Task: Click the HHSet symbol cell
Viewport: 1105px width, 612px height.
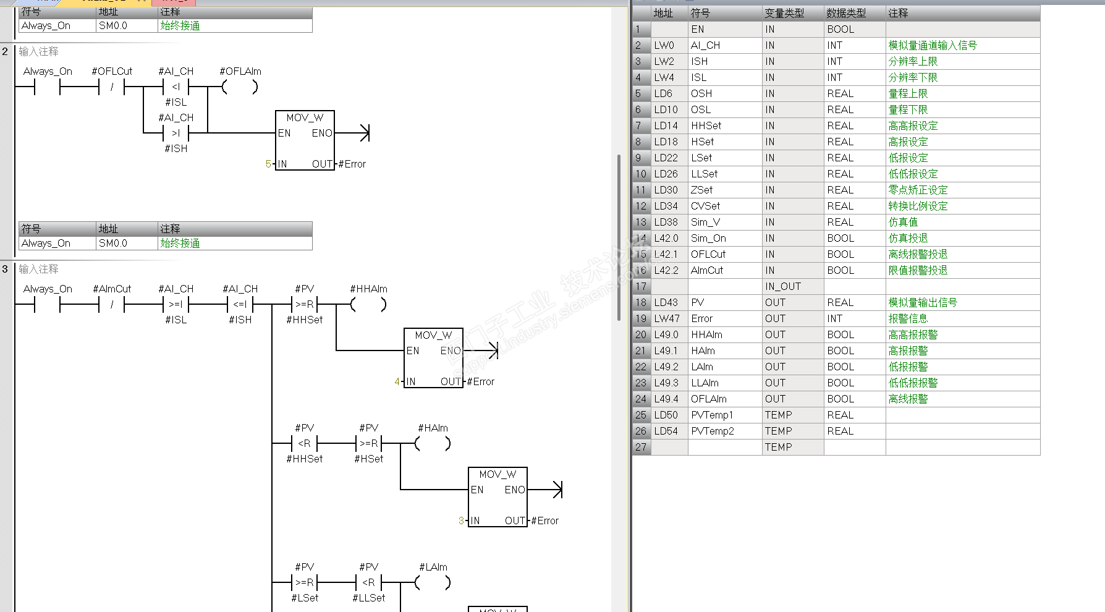Action: pos(725,125)
